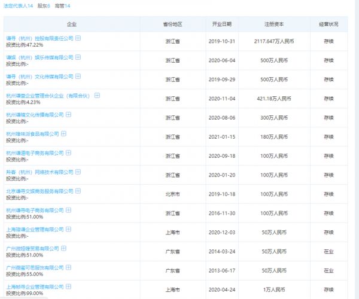The height and width of the screenshot is (299, 359).
Task: Click plus icon next to 羚客（杭州）网络技术有限公司
Action: [78, 172]
